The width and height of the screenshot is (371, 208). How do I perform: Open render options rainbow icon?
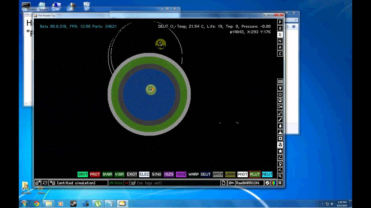point(274,183)
